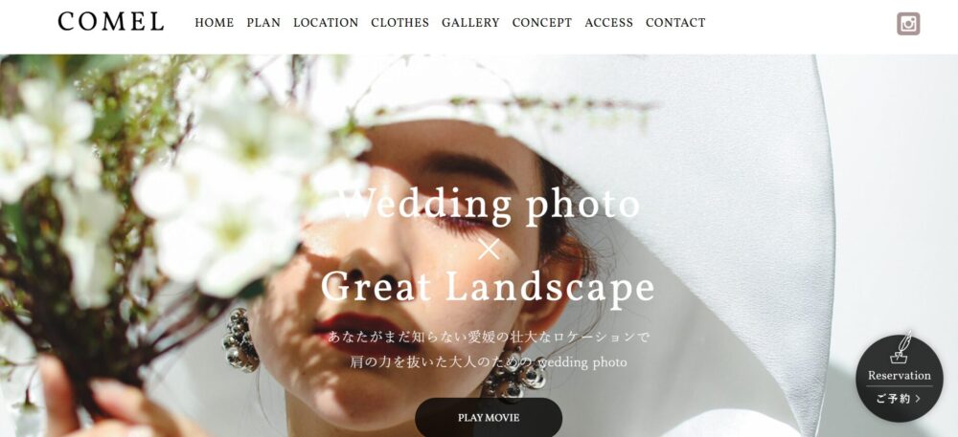The height and width of the screenshot is (437, 958).
Task: Click the arrow next to ご予約
Action: click(x=918, y=399)
